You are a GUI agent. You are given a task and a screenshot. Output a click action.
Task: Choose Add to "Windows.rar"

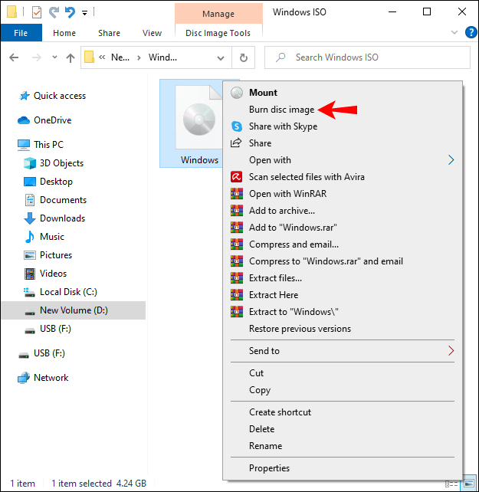343,228
